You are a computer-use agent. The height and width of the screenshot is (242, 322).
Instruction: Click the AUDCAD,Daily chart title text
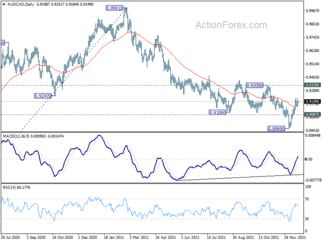tap(21, 4)
